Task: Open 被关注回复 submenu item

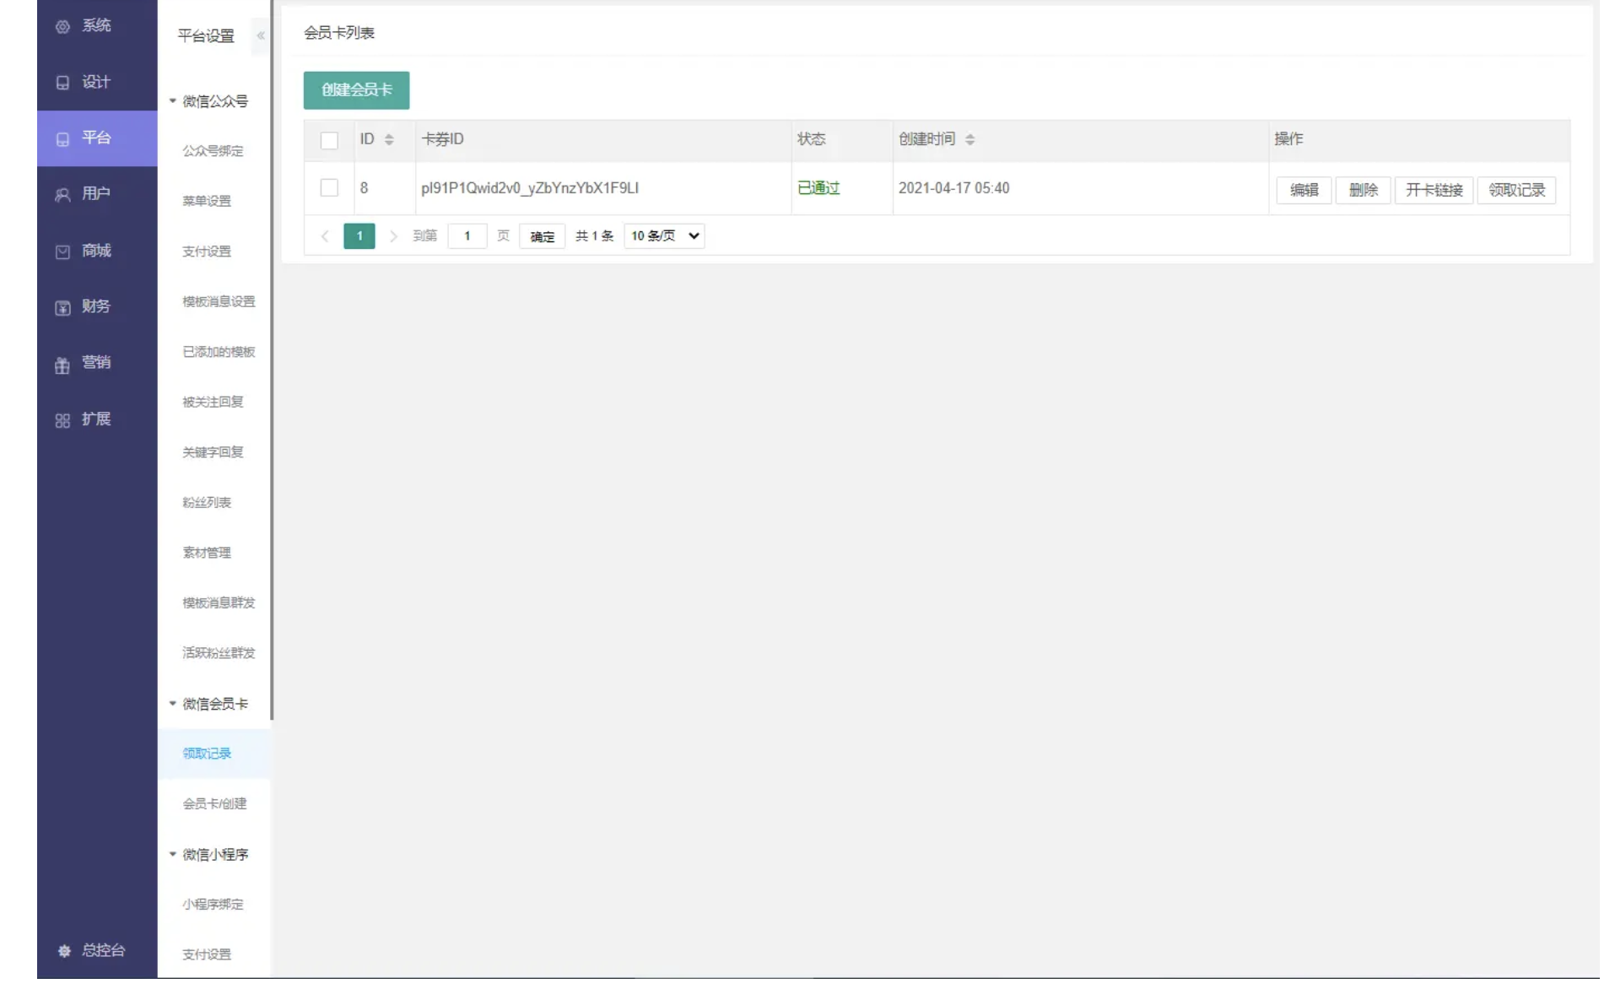Action: coord(213,402)
